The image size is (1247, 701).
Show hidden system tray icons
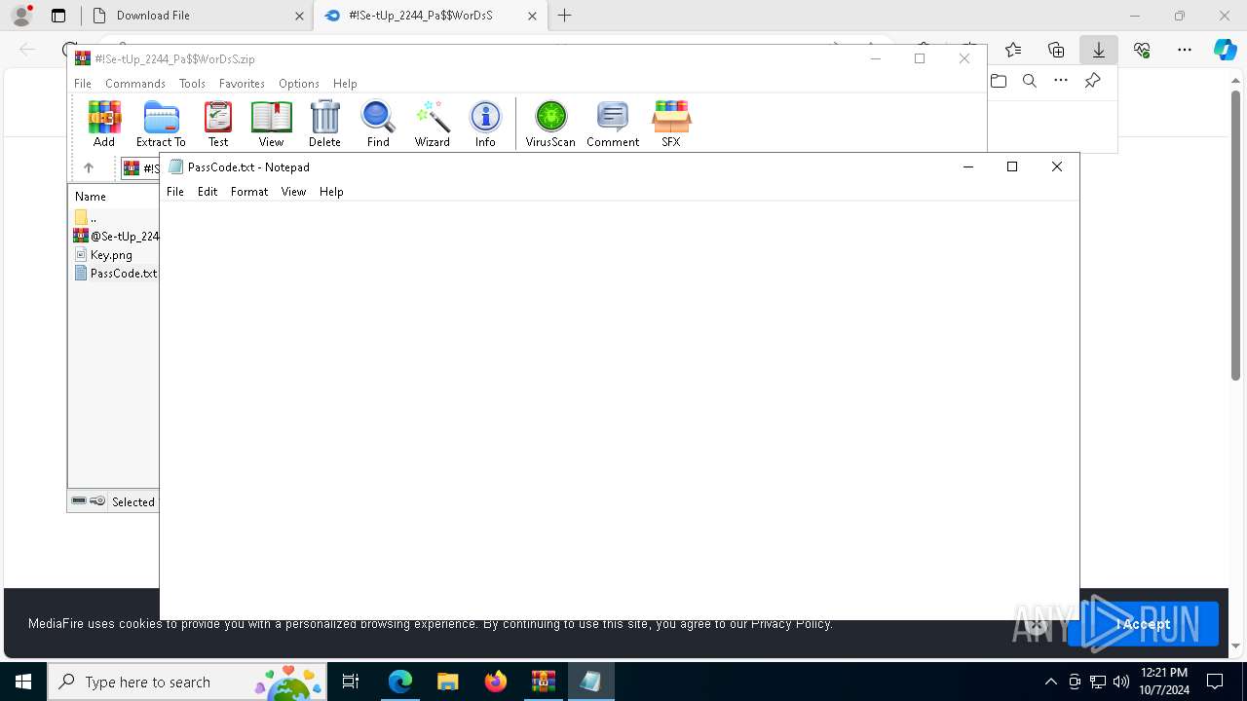pos(1050,682)
